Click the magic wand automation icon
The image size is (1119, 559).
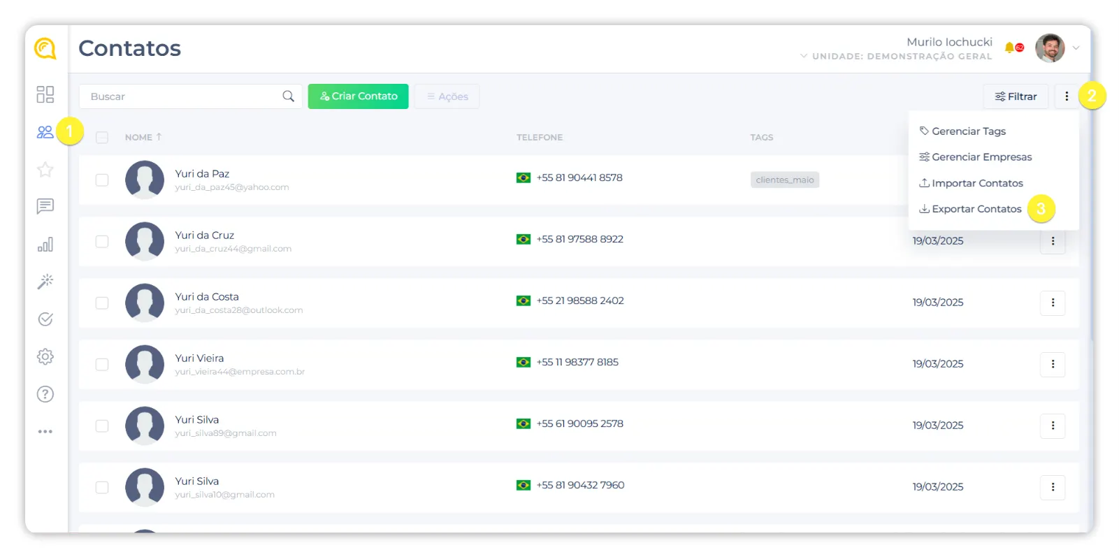45,282
